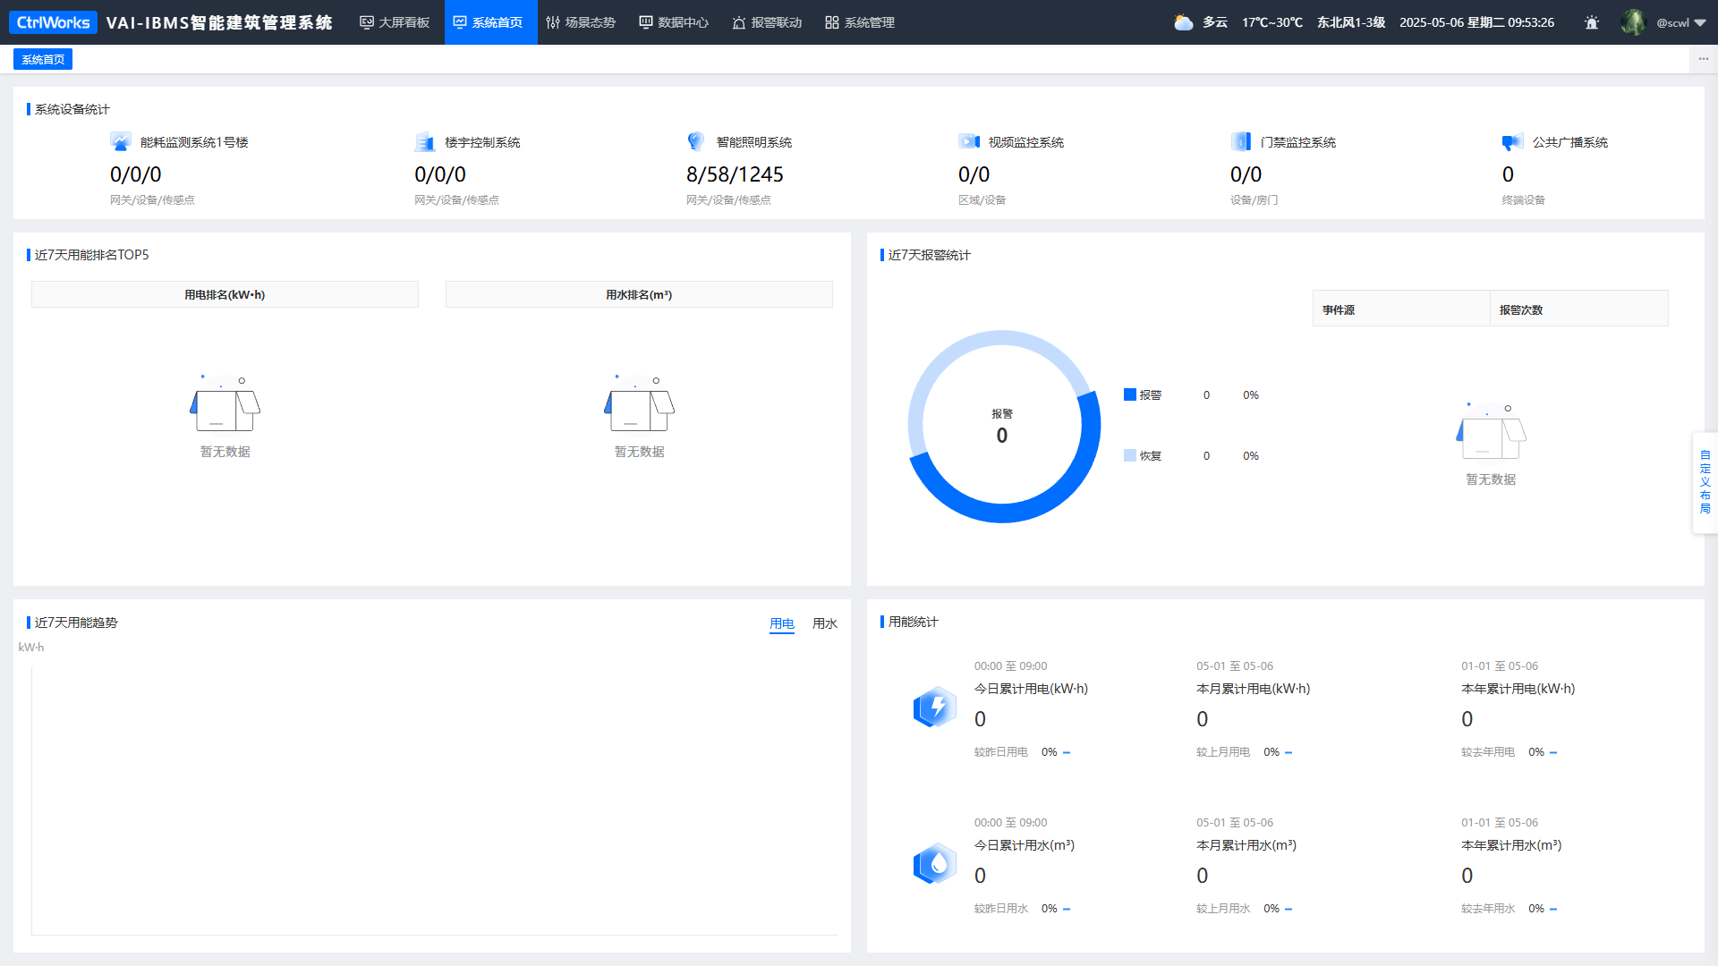Open the 数据中心 menu
Image resolution: width=1718 pixels, height=966 pixels.
(674, 22)
